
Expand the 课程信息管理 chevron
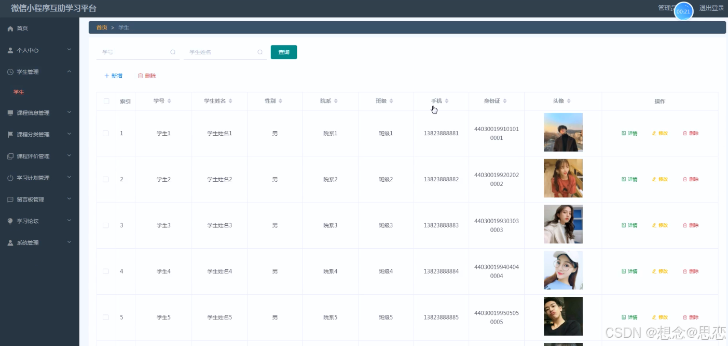[x=69, y=112]
